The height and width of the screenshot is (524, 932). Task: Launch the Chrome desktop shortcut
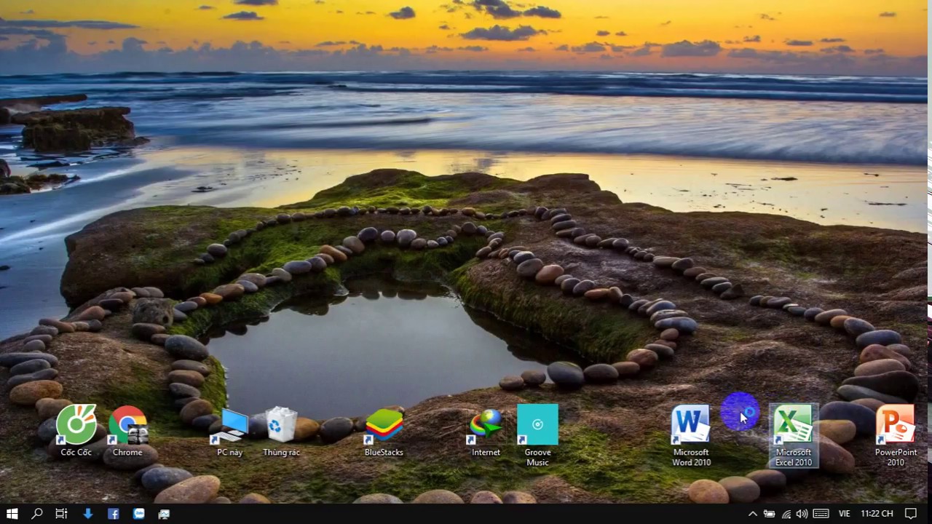click(127, 431)
